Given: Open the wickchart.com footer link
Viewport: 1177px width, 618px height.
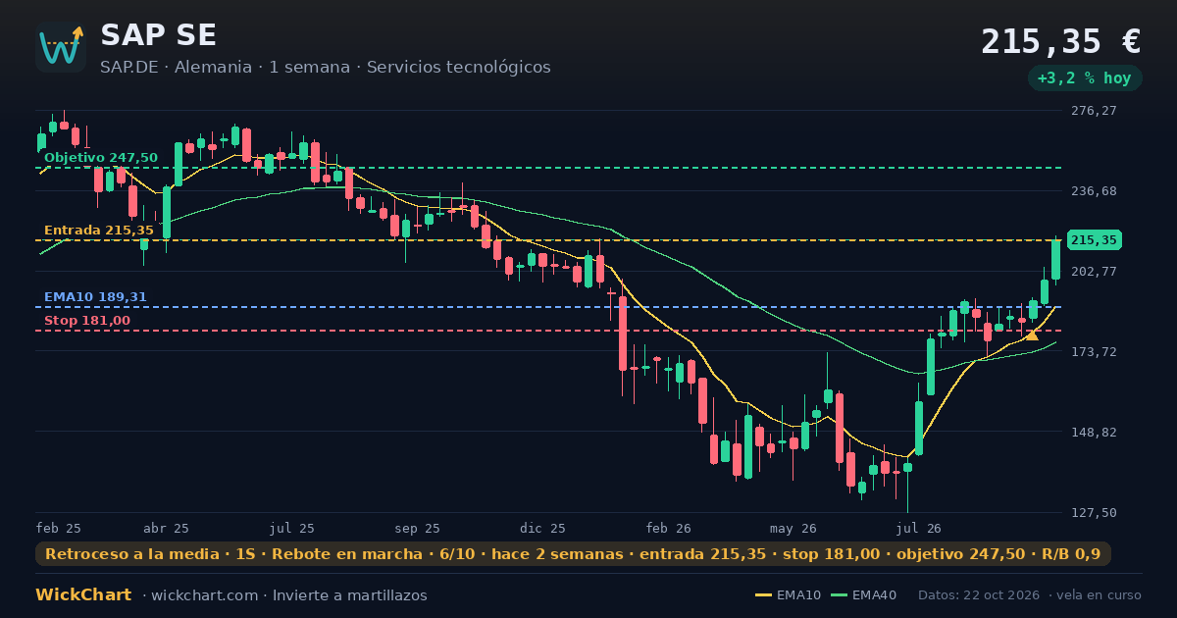Looking at the screenshot, I should coord(203,595).
